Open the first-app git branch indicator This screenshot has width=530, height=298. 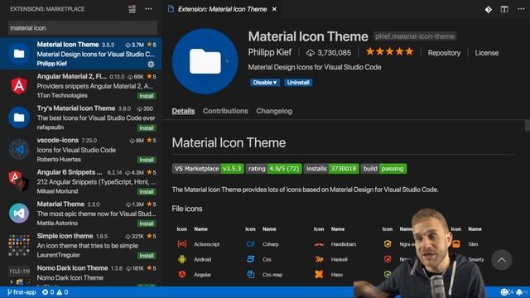[22, 292]
